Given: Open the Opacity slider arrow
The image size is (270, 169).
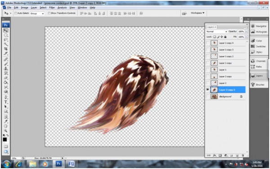Looking at the screenshot, I should tap(246, 31).
